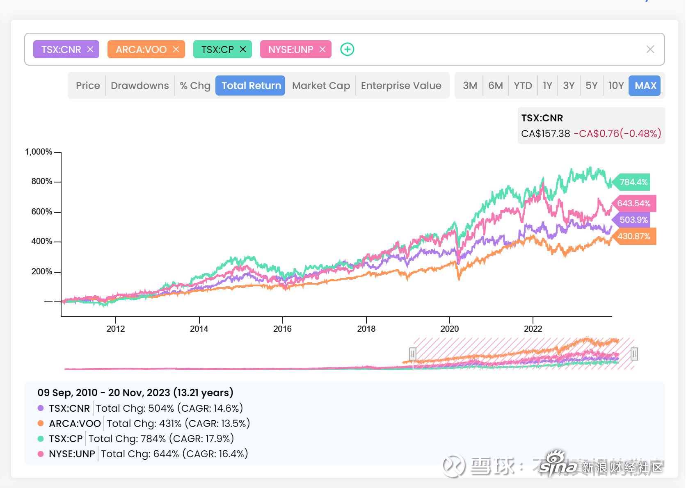Switch to the Price tab
Image resolution: width=686 pixels, height=488 pixels.
pos(88,86)
